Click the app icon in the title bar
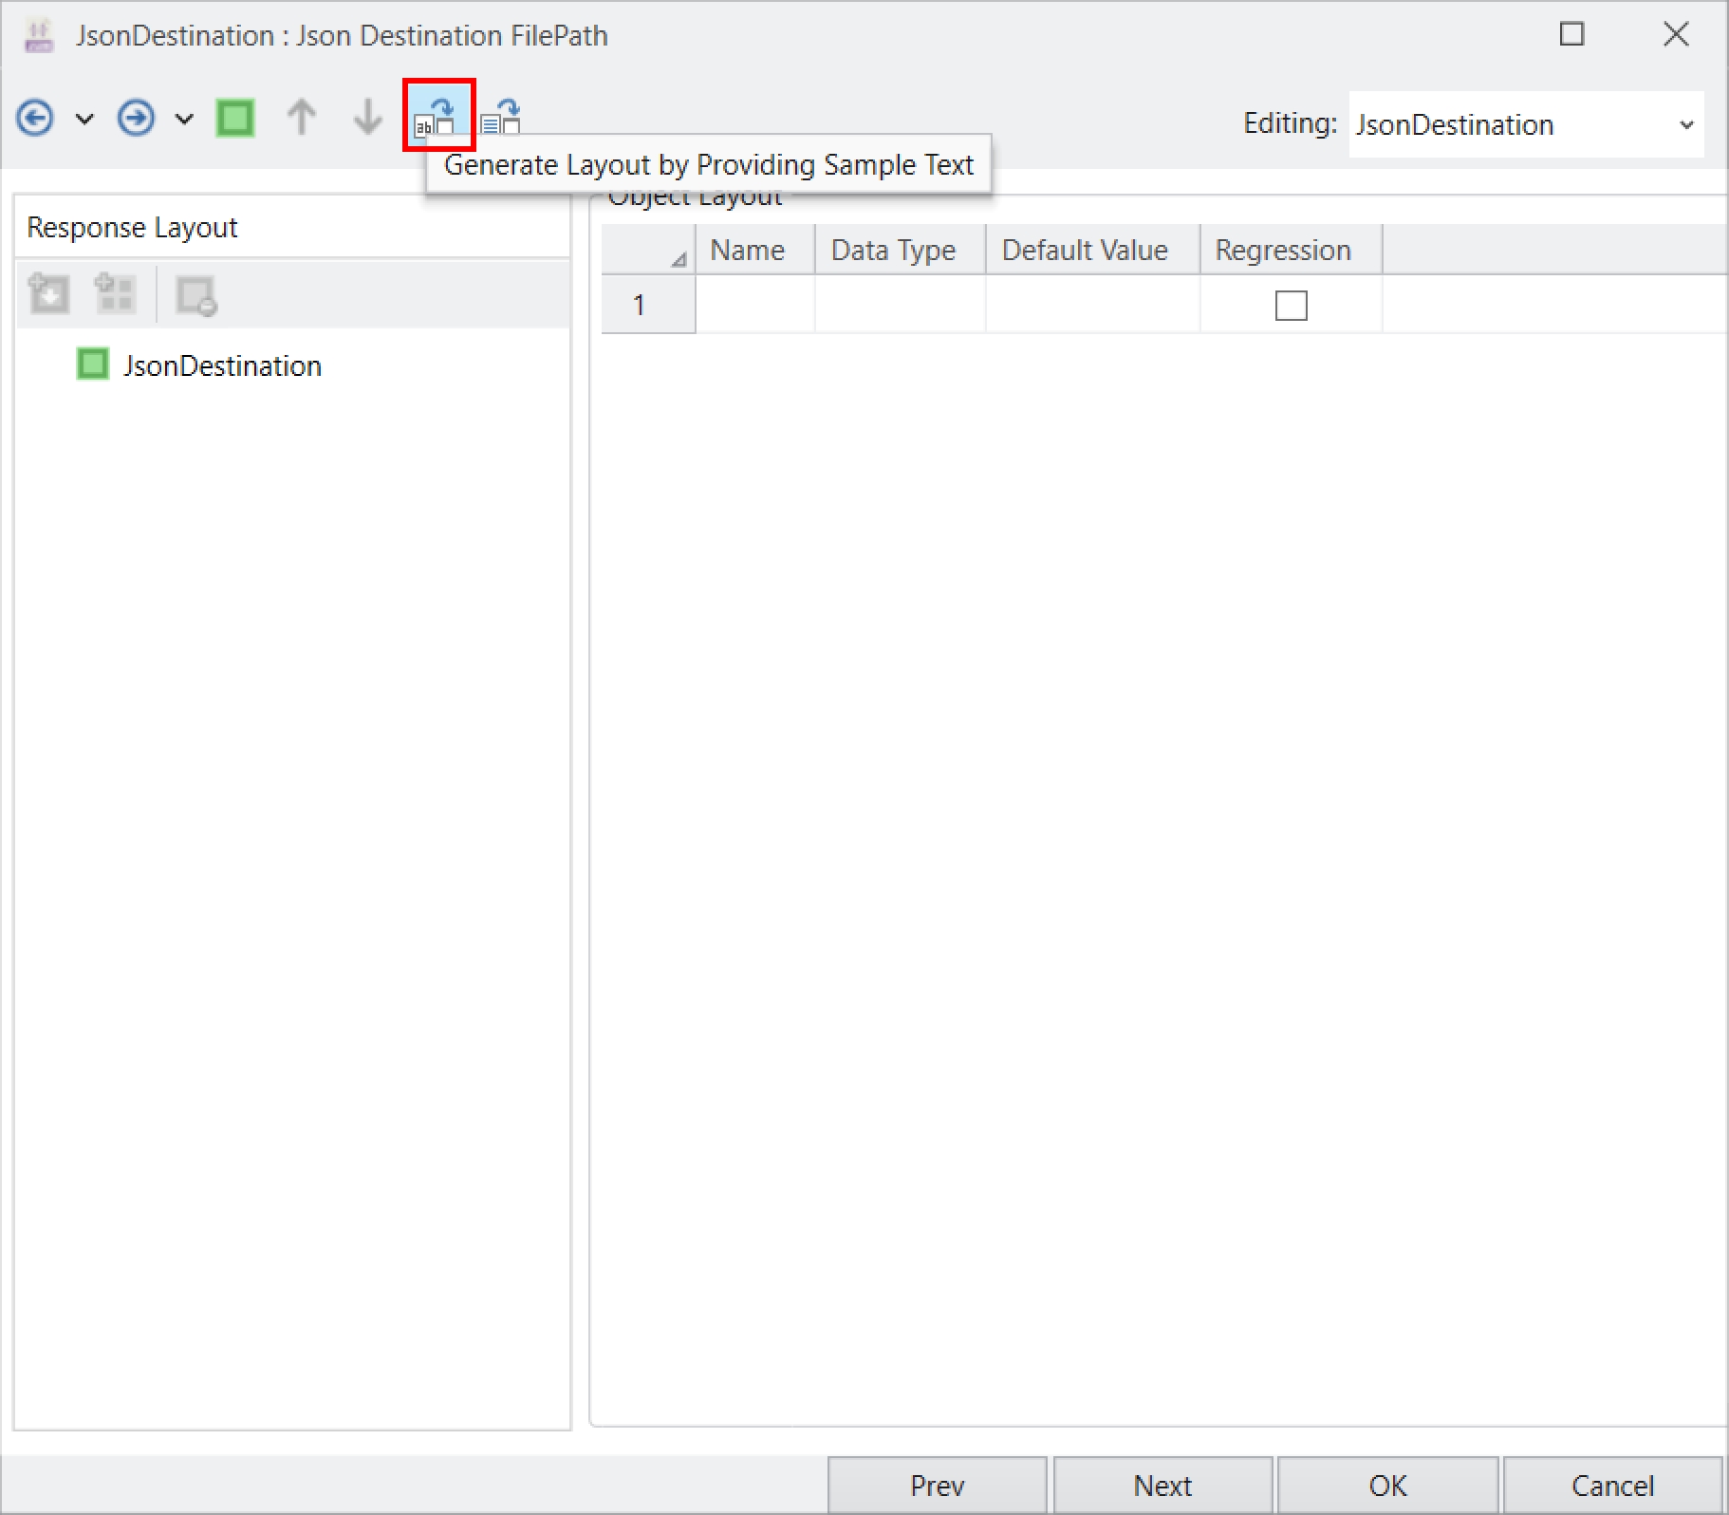Viewport: 1729px width, 1515px height. pyautogui.click(x=39, y=35)
